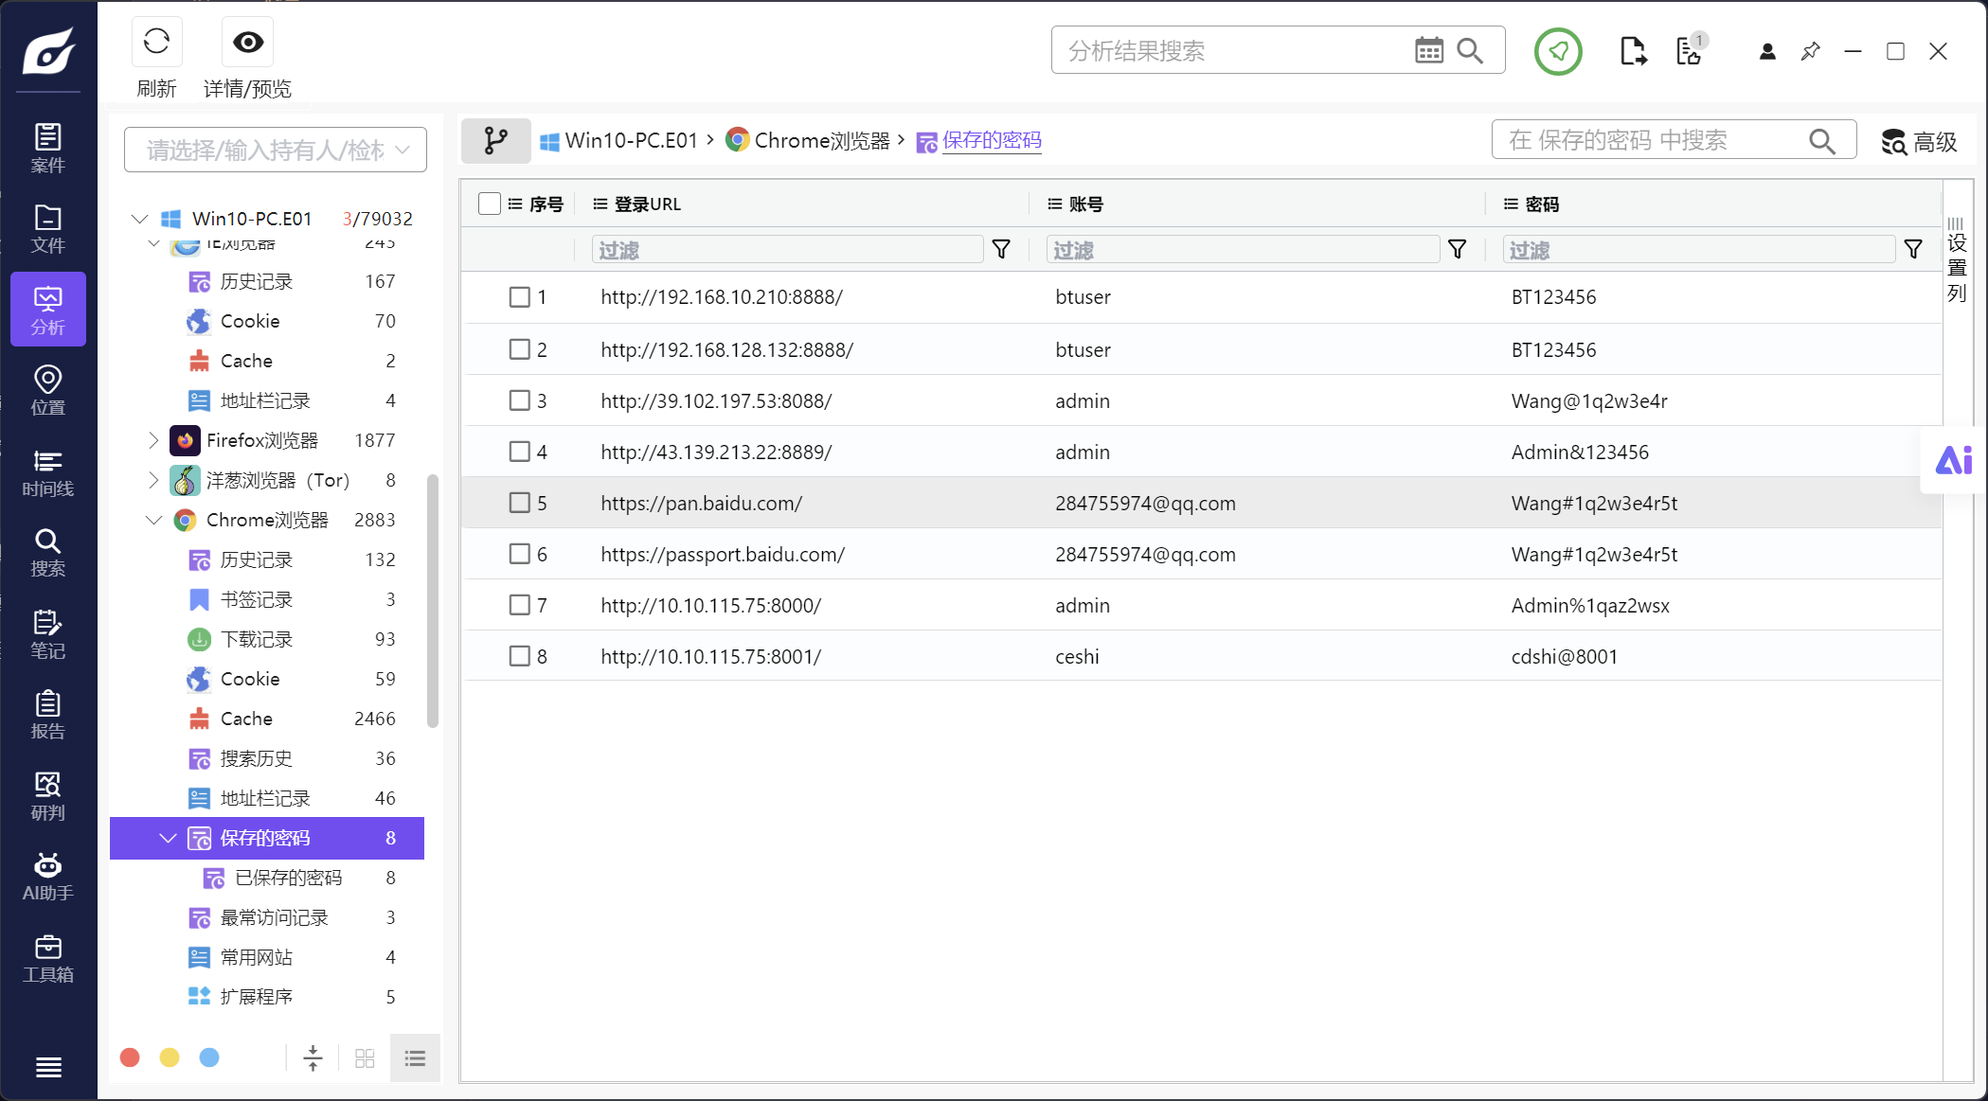Open the 持有人/检材 selector dropdown
This screenshot has width=1988, height=1101.
276,150
